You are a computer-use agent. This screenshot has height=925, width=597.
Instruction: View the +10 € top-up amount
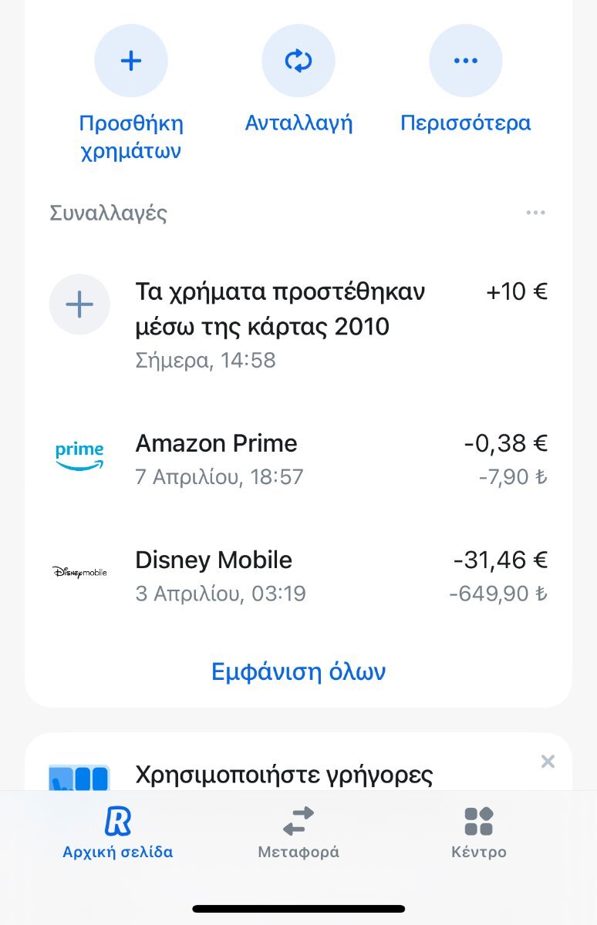pos(517,292)
